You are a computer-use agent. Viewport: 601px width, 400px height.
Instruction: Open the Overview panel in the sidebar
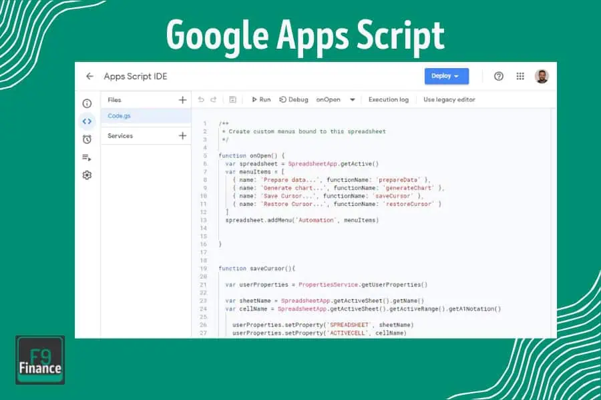click(x=87, y=103)
